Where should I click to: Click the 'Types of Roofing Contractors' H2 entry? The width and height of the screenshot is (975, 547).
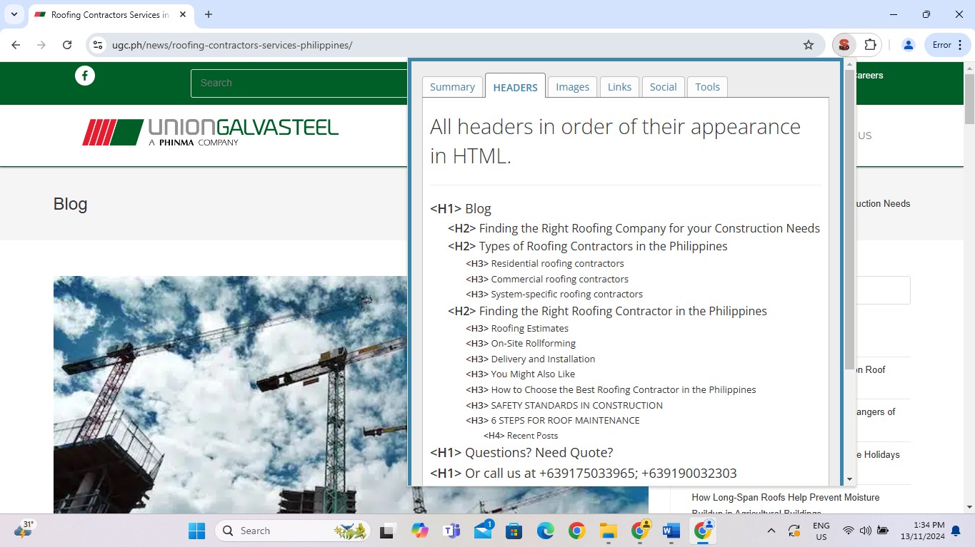(x=588, y=246)
